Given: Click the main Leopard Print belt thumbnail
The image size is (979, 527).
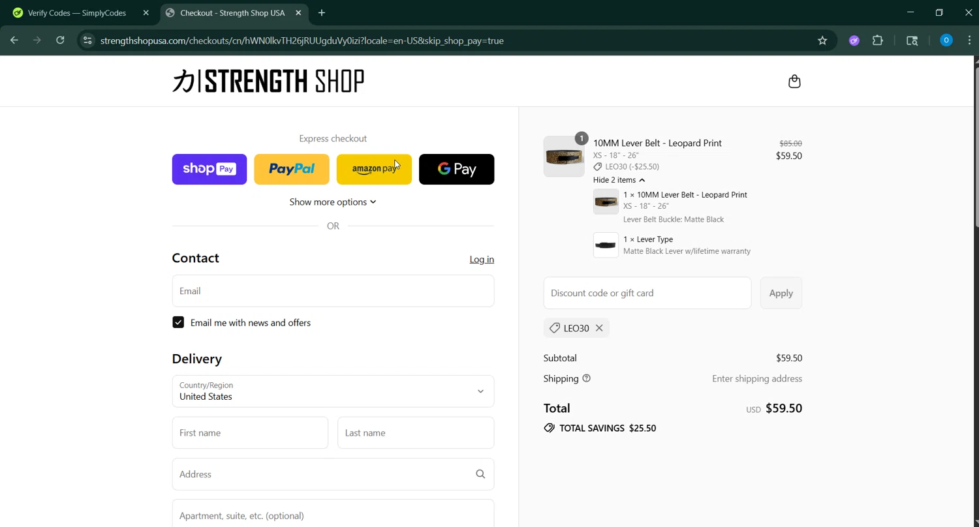Looking at the screenshot, I should click(564, 157).
